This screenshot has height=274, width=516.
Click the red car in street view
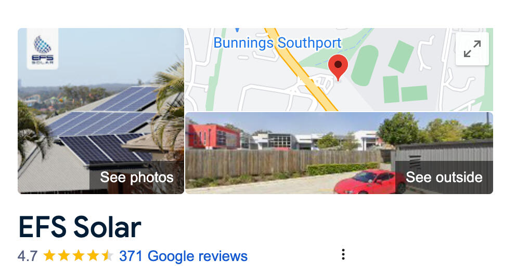coord(370,182)
